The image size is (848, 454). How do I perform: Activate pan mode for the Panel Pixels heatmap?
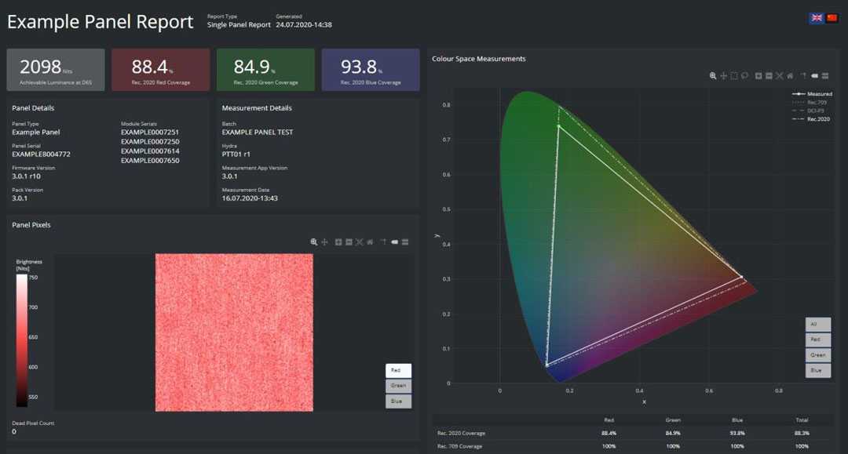[x=324, y=242]
